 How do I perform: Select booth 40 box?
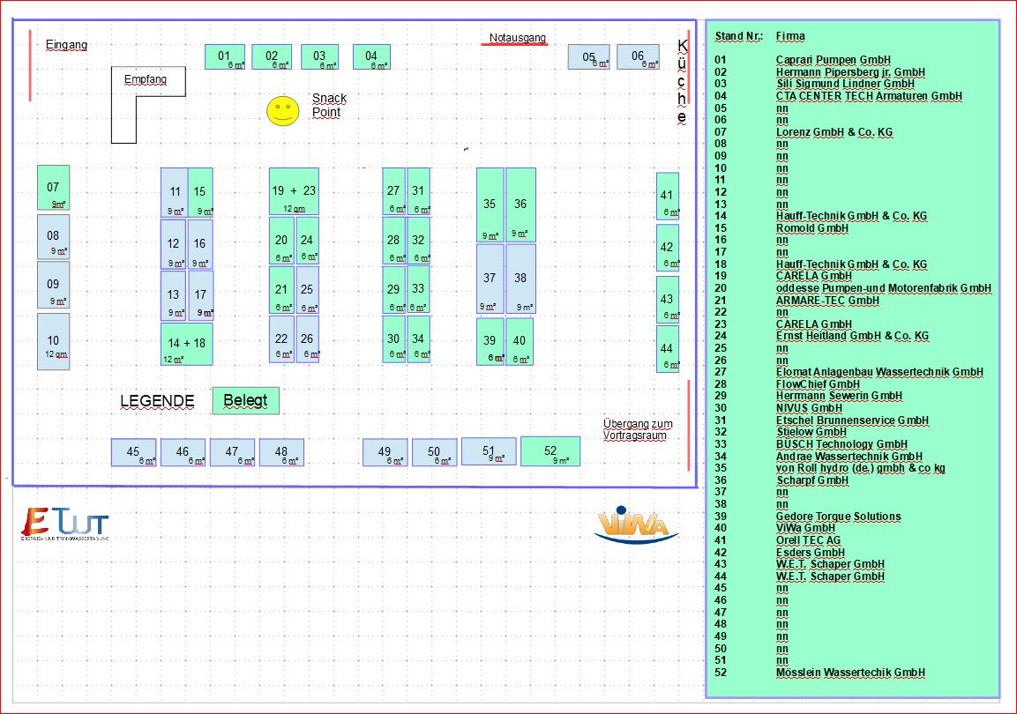coord(520,341)
